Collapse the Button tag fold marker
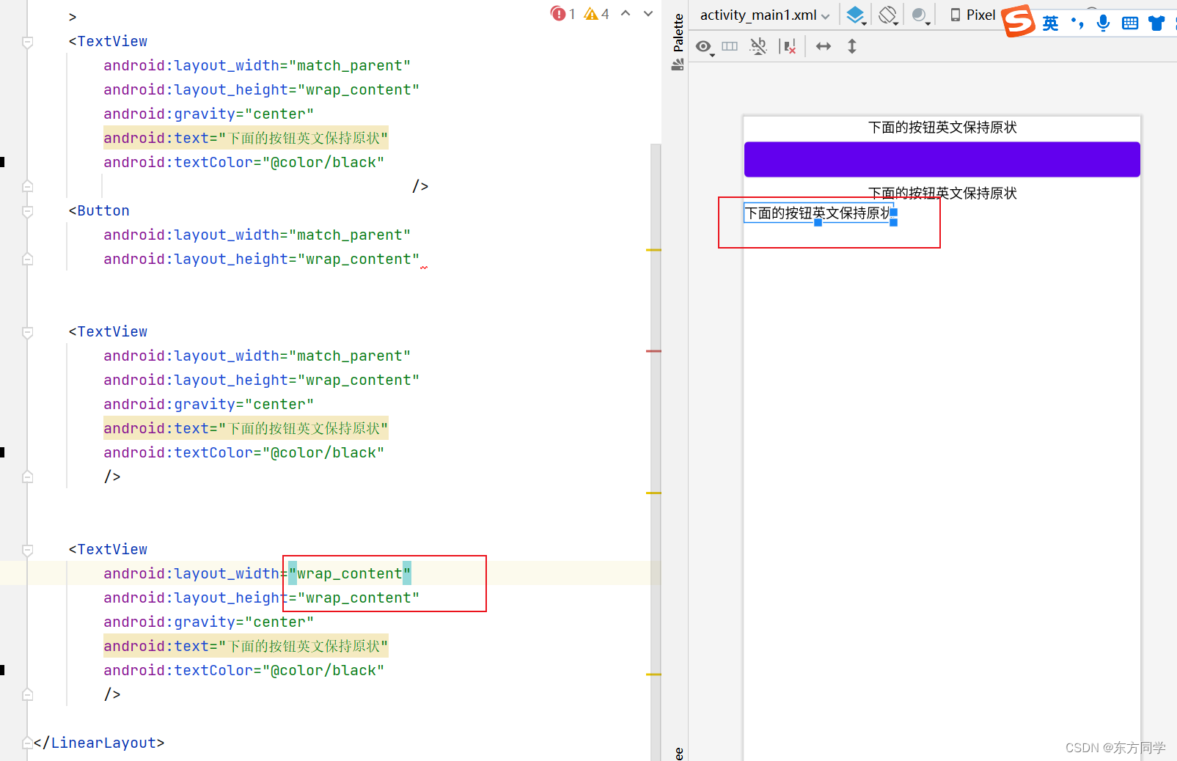This screenshot has height=761, width=1177. (27, 211)
